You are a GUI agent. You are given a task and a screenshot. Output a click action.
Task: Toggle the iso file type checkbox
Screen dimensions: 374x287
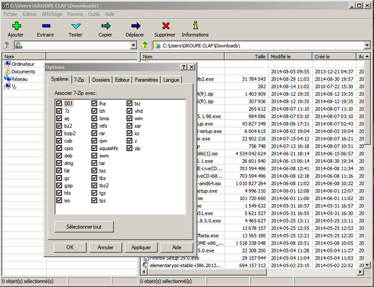tap(59, 200)
